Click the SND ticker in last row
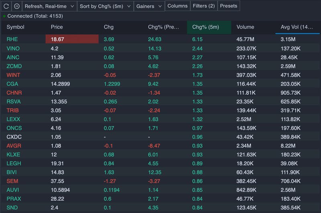This screenshot has height=213, width=321. point(12,207)
